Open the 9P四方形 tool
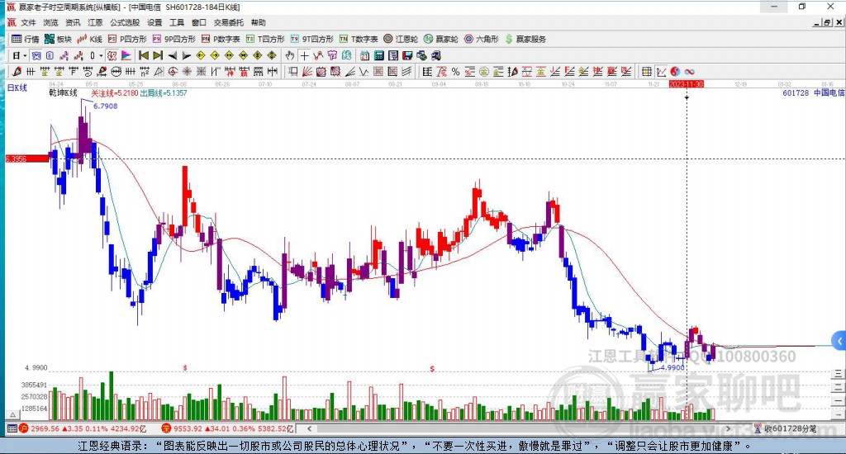Image resolution: width=846 pixels, height=454 pixels. (173, 39)
